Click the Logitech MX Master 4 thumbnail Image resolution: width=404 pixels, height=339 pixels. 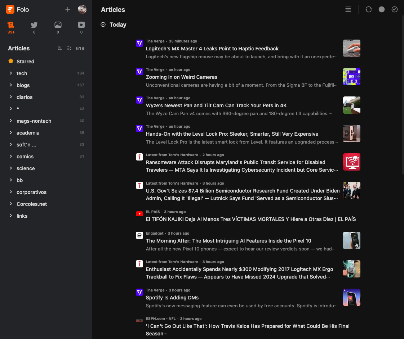point(351,48)
